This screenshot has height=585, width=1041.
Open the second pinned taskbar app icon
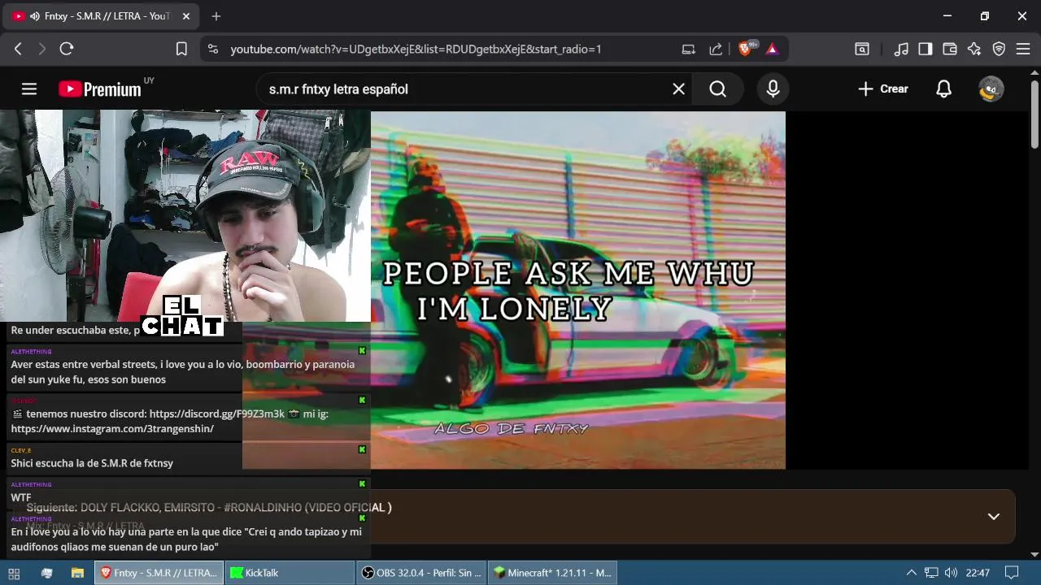pos(46,573)
